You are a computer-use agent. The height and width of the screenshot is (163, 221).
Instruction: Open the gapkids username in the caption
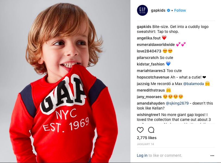[144, 27]
